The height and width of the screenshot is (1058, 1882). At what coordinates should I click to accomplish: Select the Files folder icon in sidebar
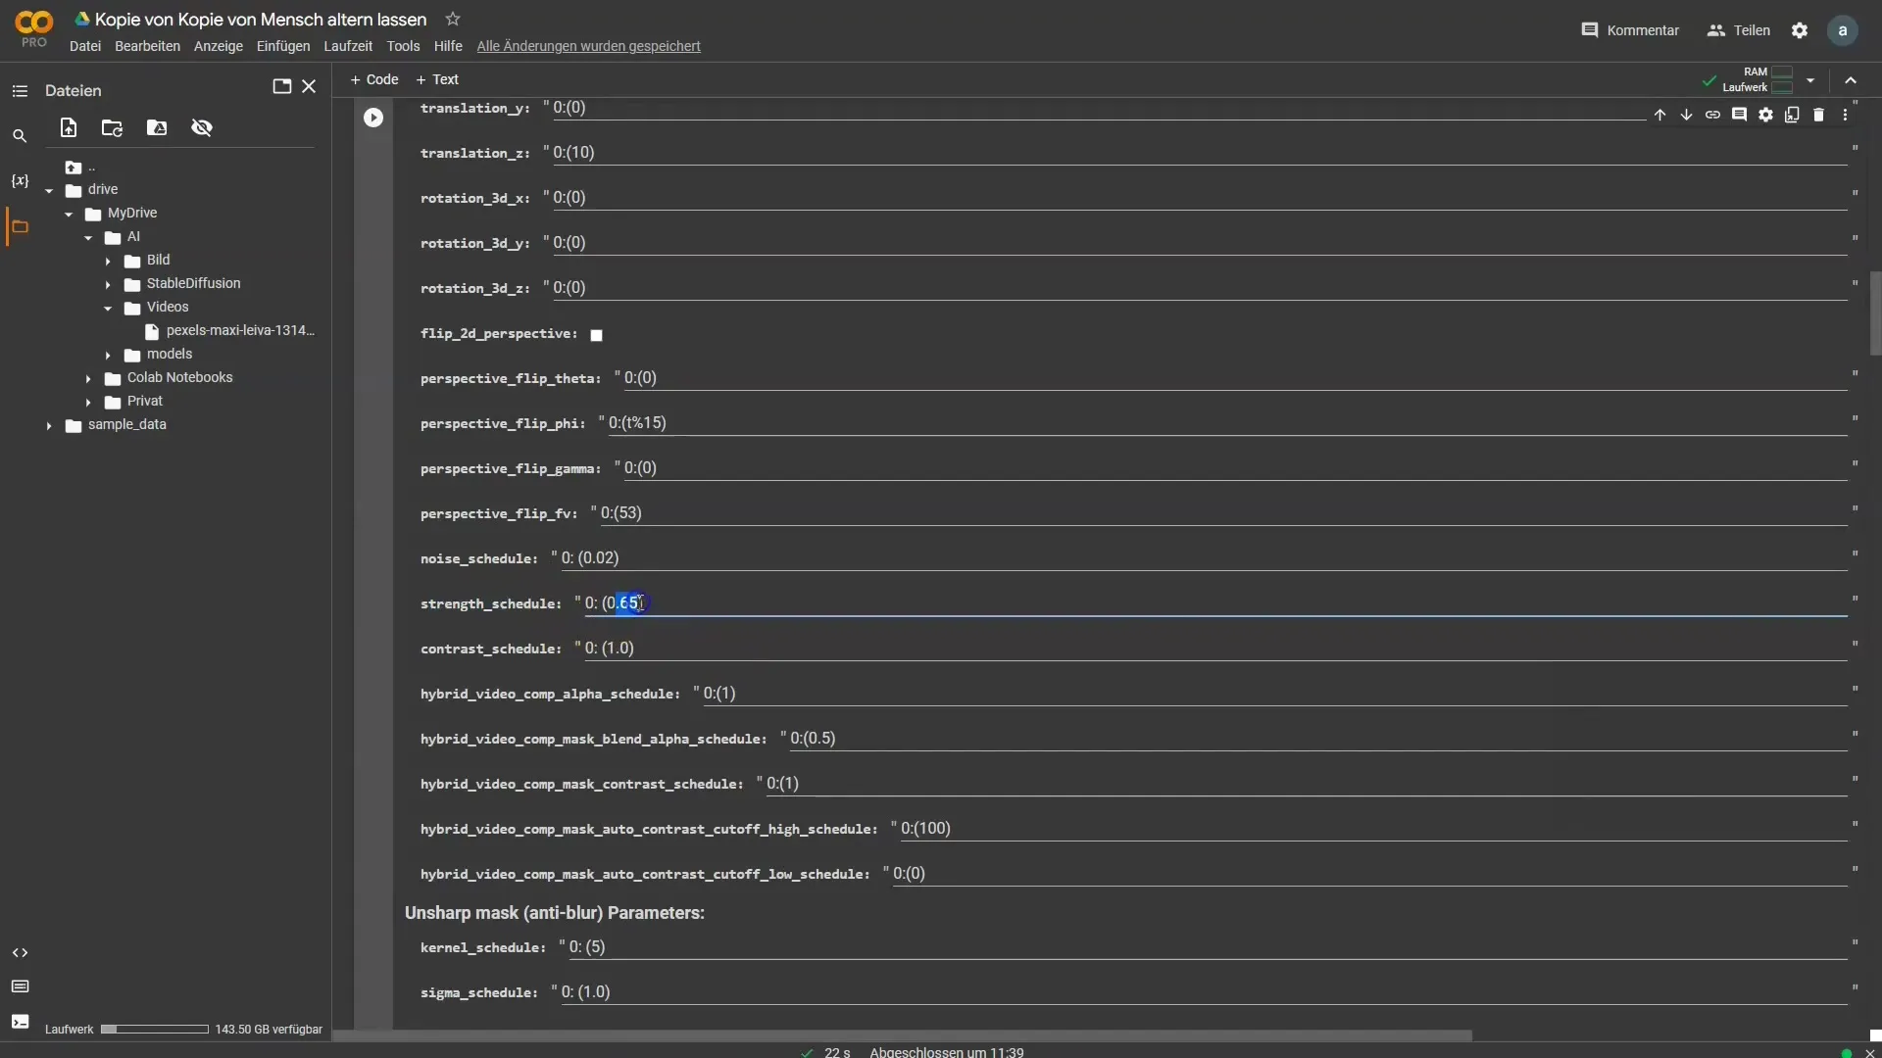[x=20, y=226]
